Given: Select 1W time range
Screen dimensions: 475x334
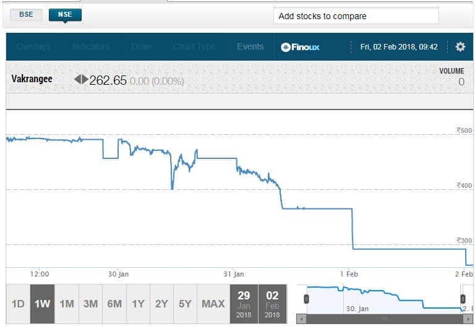Looking at the screenshot, I should coord(42,304).
